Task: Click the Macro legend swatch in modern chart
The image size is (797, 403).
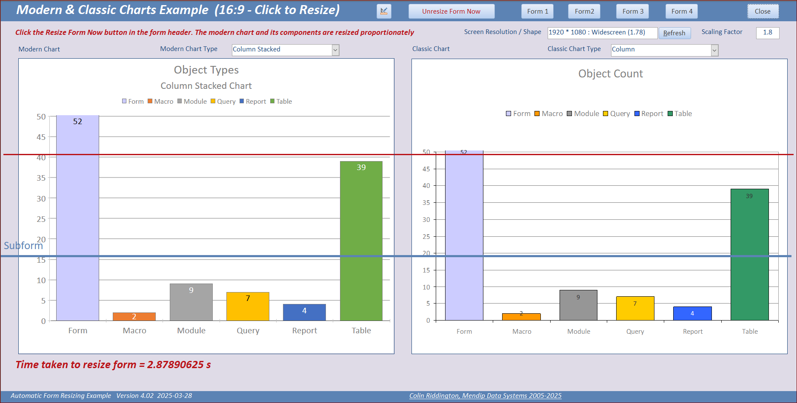Action: (x=150, y=101)
